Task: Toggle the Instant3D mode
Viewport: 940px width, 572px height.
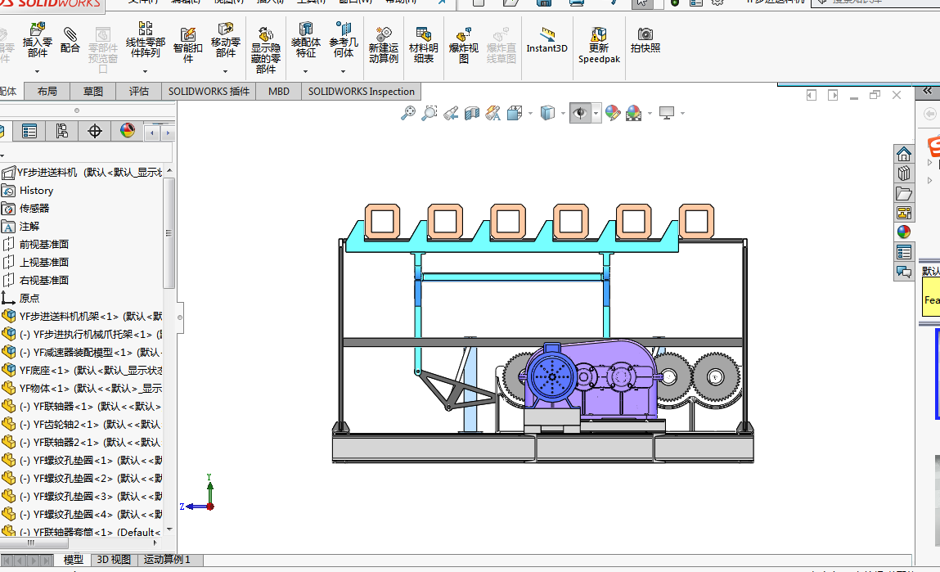Action: click(x=546, y=39)
